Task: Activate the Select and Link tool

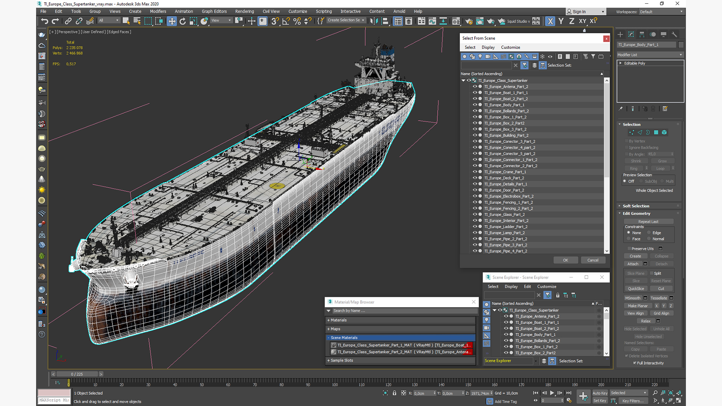Action: point(68,21)
